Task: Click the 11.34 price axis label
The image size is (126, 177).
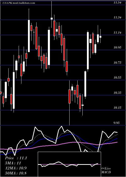Action: (x=117, y=17)
